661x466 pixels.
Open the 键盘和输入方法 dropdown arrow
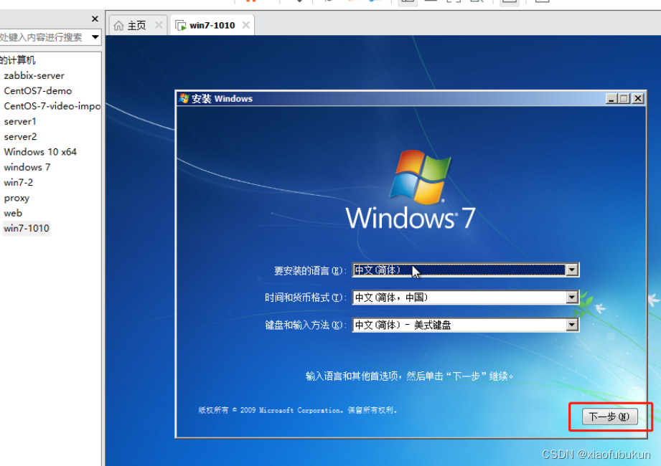point(571,325)
